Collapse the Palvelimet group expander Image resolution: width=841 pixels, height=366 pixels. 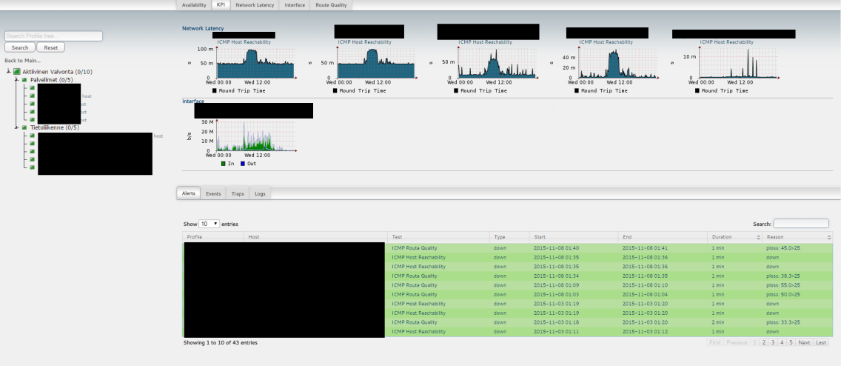[17, 79]
